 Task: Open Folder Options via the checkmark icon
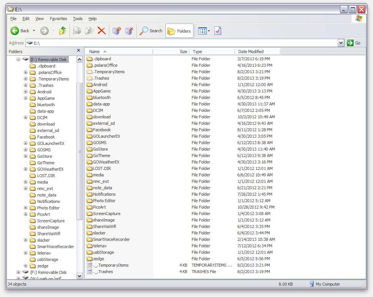tap(218, 31)
